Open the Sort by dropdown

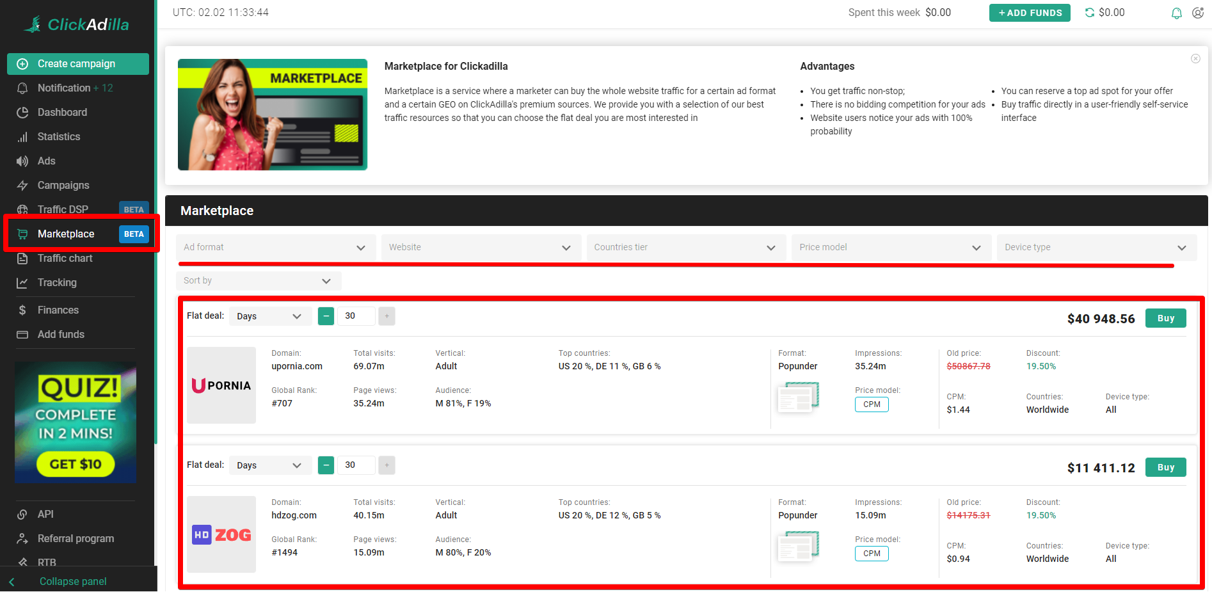coord(258,281)
